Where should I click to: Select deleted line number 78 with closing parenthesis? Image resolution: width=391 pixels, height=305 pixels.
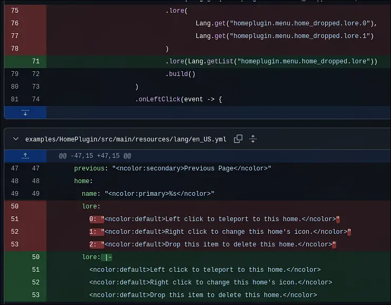(x=15, y=49)
